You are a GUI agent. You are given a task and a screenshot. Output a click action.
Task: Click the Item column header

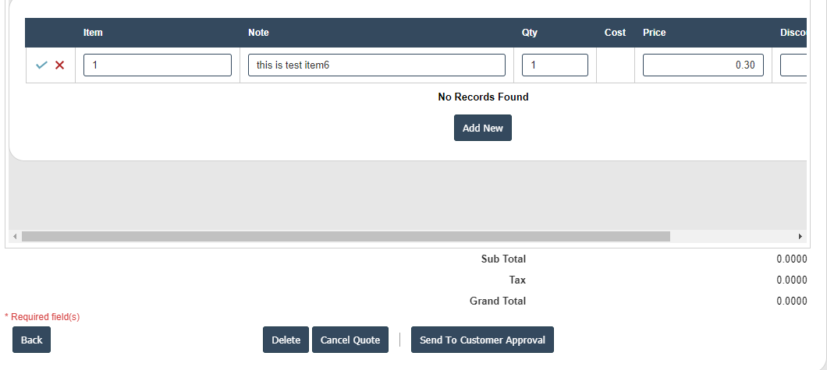(93, 33)
